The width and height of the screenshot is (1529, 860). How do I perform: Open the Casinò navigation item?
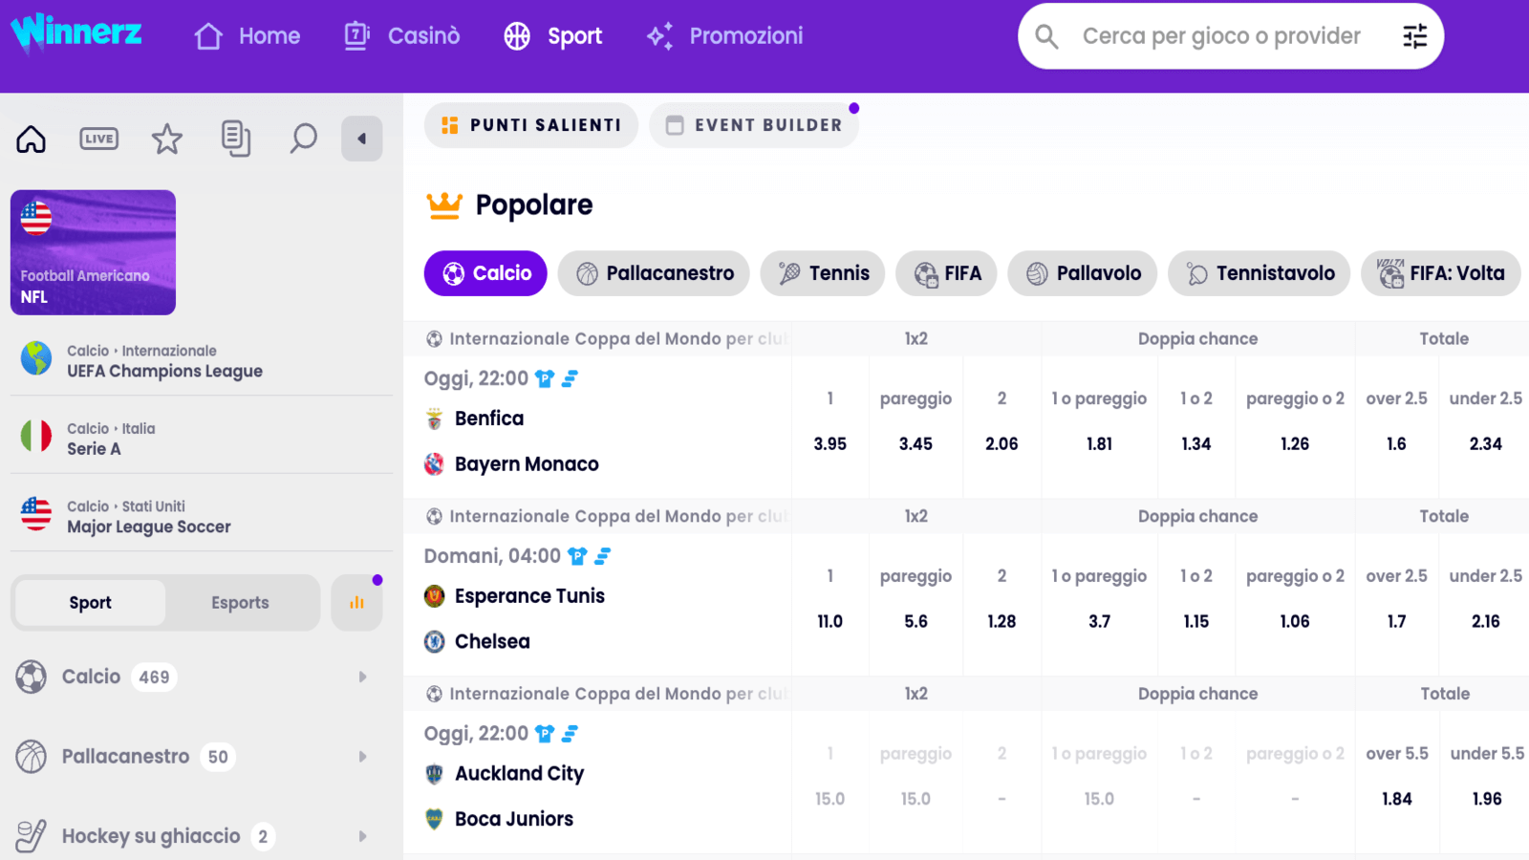tap(402, 36)
